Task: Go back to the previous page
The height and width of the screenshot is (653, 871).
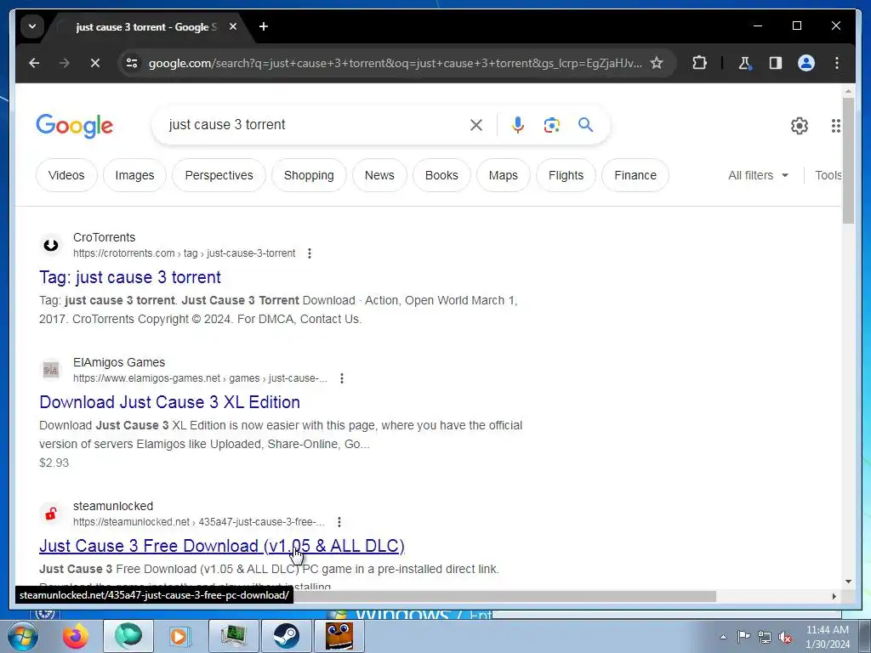Action: (34, 63)
